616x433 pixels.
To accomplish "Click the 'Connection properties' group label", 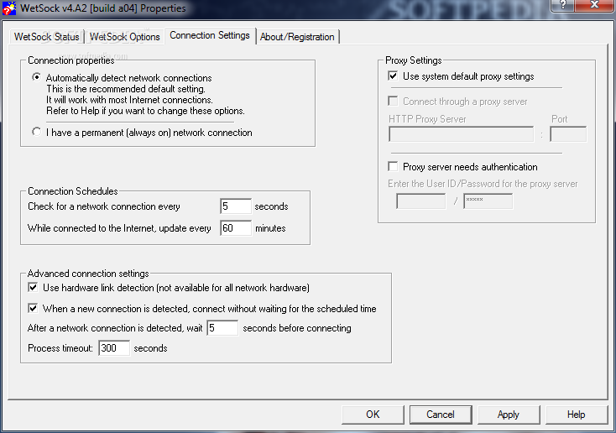I will 71,60.
